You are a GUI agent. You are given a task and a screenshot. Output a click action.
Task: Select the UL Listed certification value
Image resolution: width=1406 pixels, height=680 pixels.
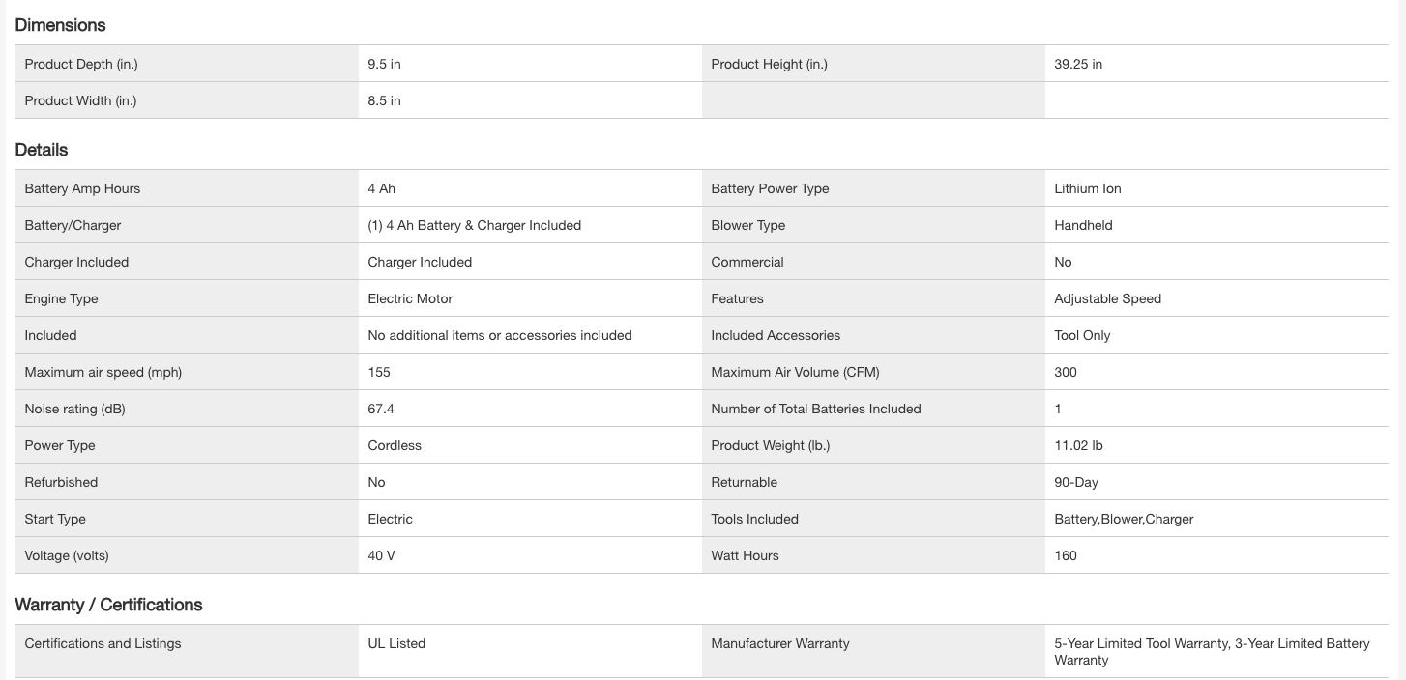coord(396,644)
